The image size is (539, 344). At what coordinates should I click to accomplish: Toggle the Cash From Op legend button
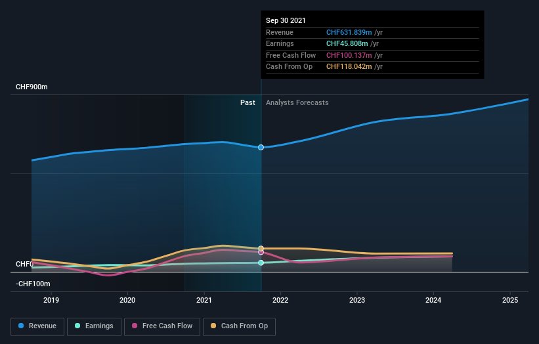pyautogui.click(x=239, y=326)
